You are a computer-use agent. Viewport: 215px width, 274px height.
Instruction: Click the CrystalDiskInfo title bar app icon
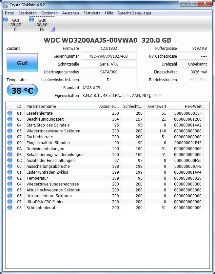coord(5,5)
